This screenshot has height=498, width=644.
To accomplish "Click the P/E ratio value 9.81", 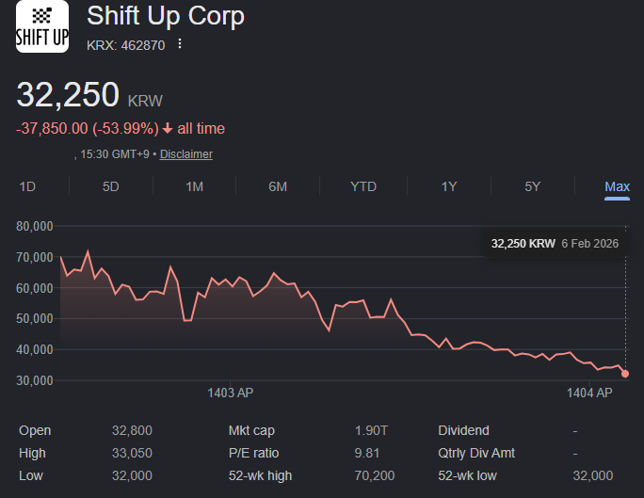I will (367, 453).
